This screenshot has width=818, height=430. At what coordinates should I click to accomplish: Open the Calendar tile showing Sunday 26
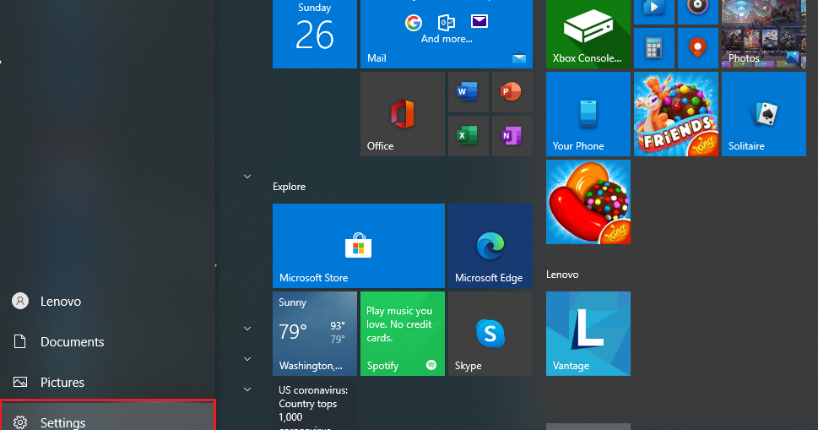pyautogui.click(x=315, y=34)
